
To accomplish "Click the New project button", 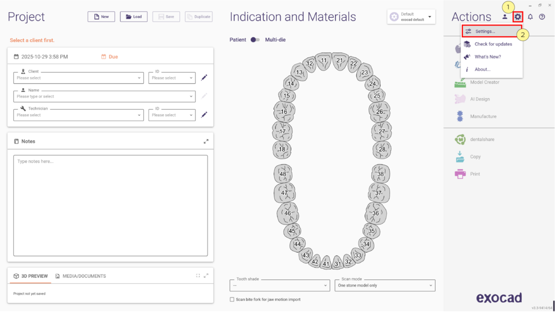I will [x=101, y=17].
